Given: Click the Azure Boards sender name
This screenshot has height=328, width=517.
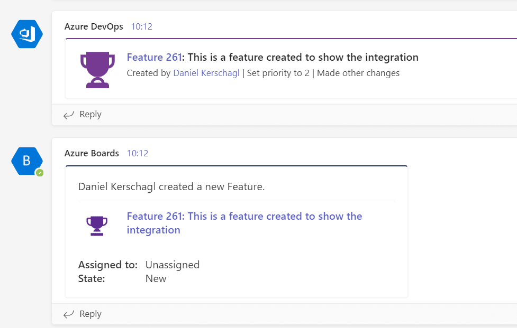Looking at the screenshot, I should [92, 153].
